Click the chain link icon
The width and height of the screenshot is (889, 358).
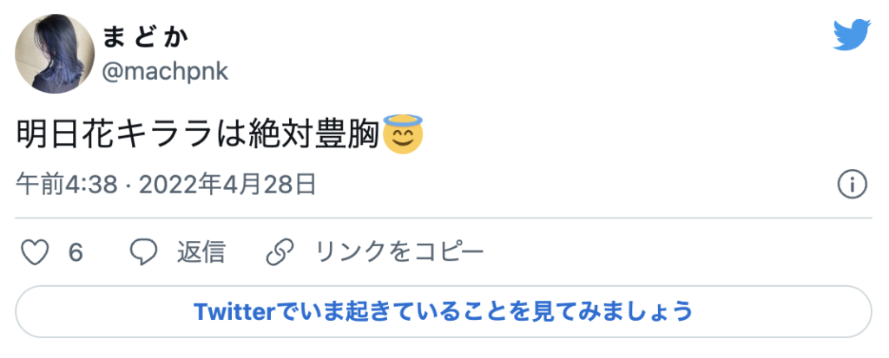point(280,252)
